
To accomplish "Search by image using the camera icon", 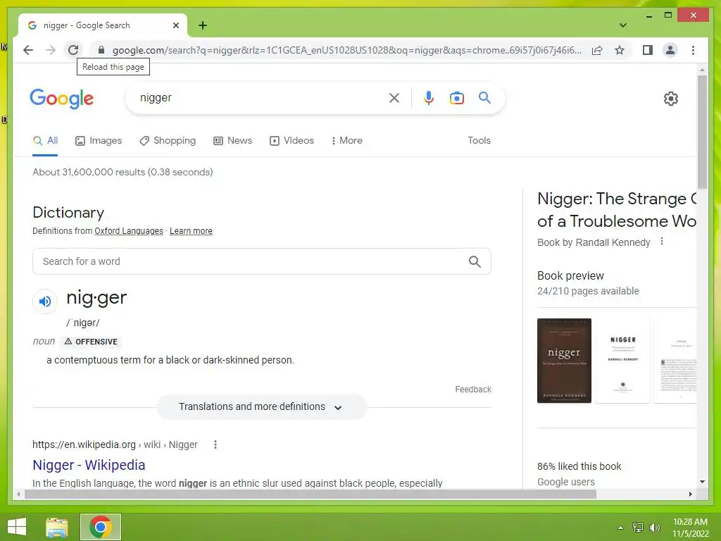I will point(456,98).
